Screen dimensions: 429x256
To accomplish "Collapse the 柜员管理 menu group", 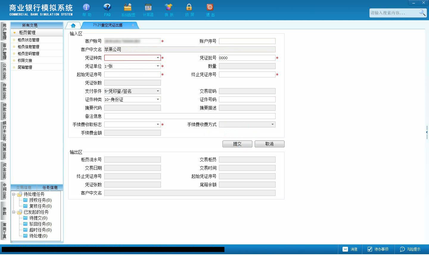I will (x=14, y=33).
